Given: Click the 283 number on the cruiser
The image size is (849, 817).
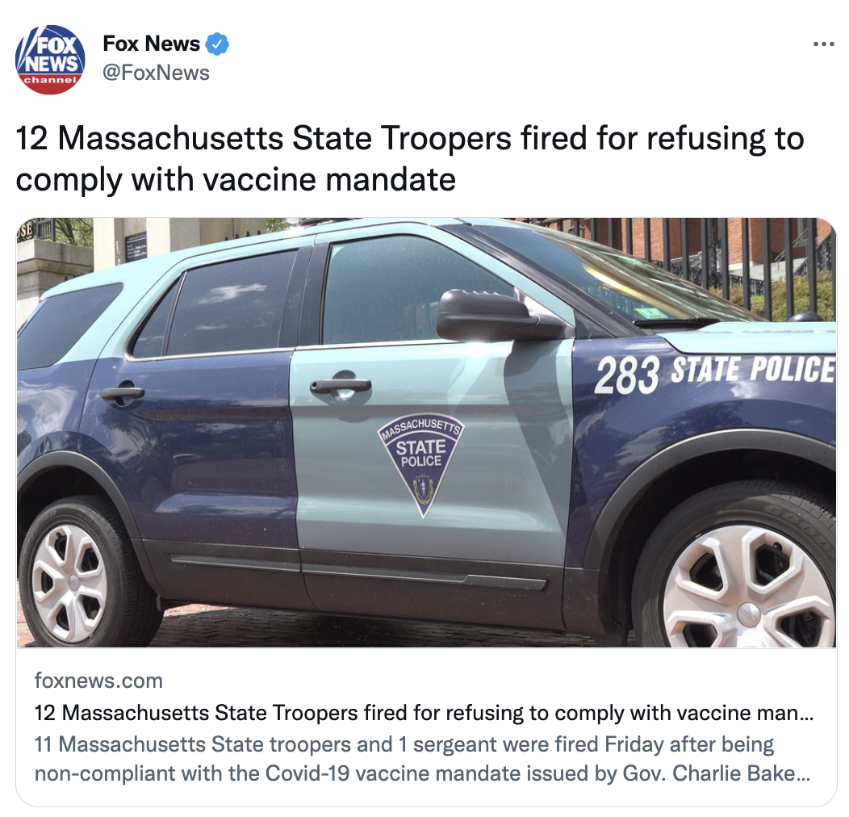Looking at the screenshot, I should [x=627, y=375].
